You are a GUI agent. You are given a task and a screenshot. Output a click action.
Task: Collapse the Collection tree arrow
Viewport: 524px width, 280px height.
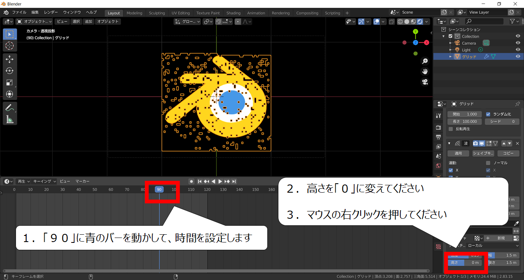[444, 36]
